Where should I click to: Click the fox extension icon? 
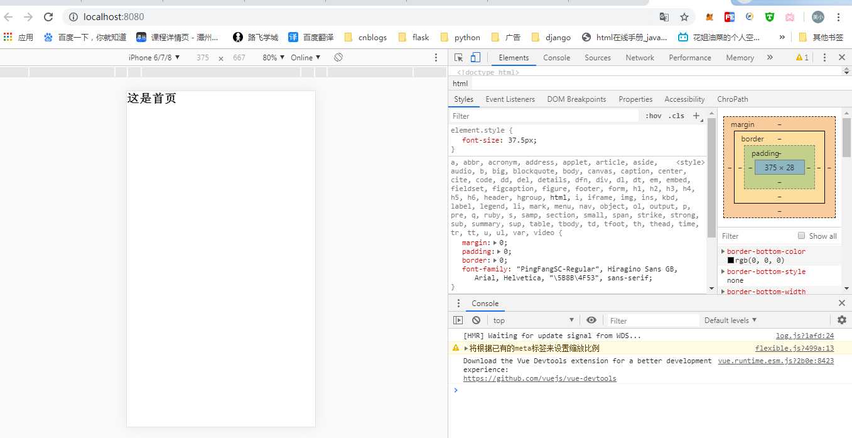point(709,17)
